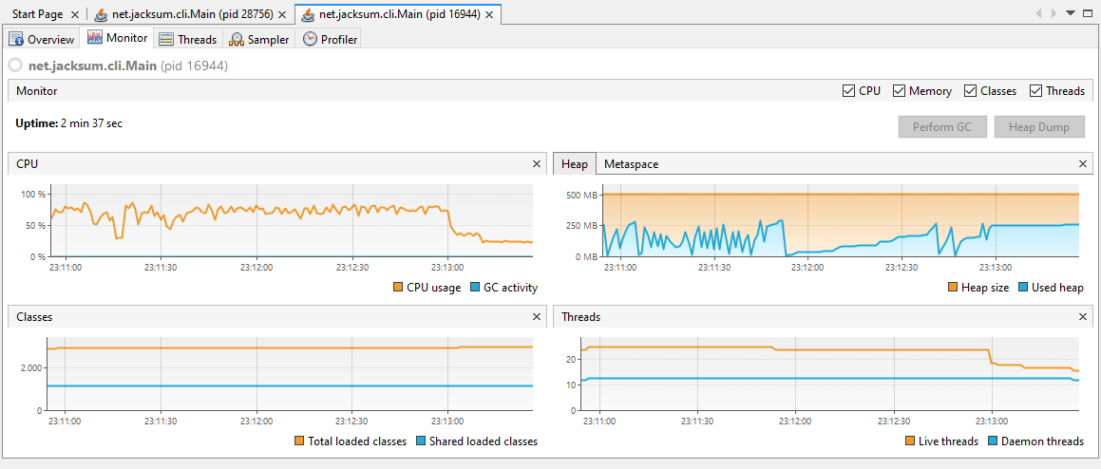Switch to net.jacksum.cli.Main pid 28756 tab
The width and height of the screenshot is (1101, 469).
tap(192, 14)
